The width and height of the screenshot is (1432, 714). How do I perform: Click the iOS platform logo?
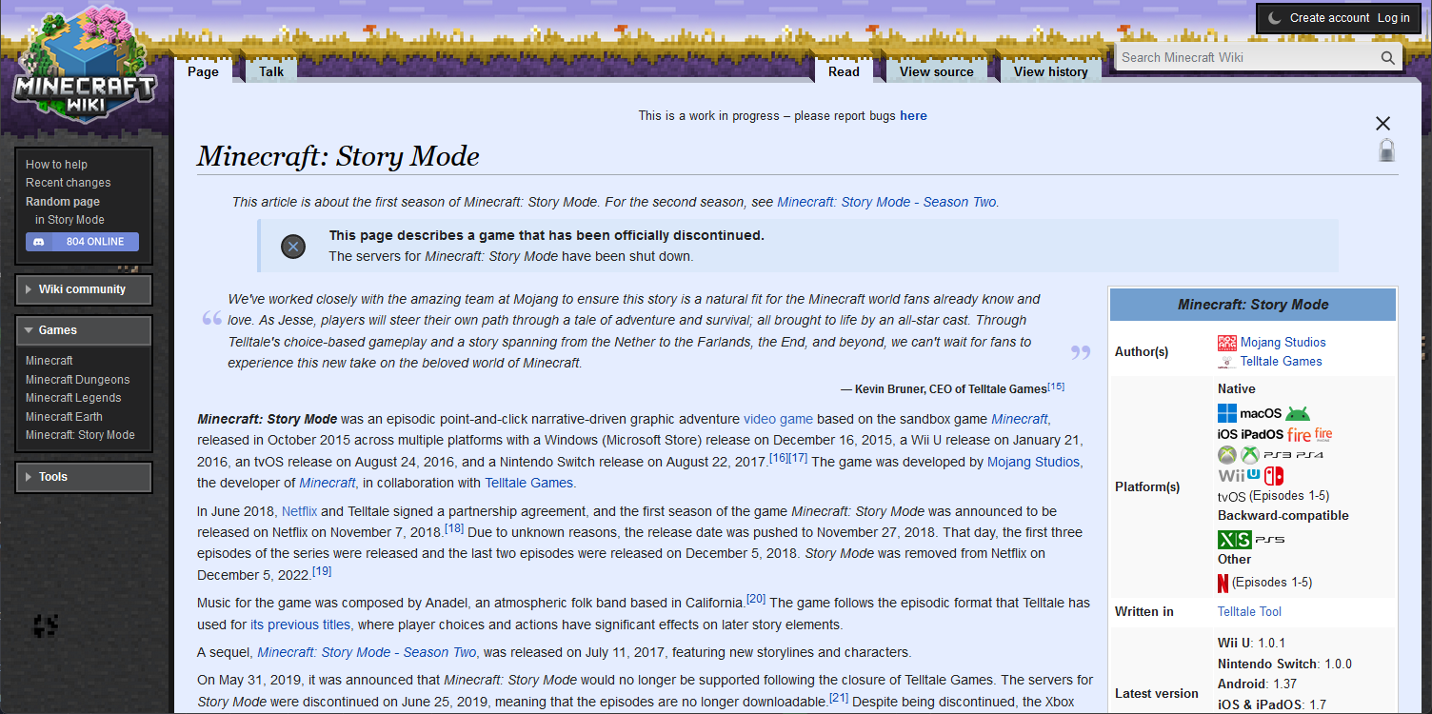1227,434
